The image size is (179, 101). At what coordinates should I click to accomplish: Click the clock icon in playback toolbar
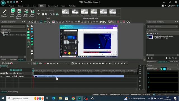(73, 63)
